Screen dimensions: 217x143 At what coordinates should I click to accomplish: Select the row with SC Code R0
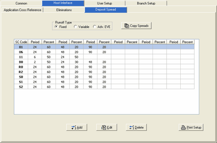(x=104, y=67)
